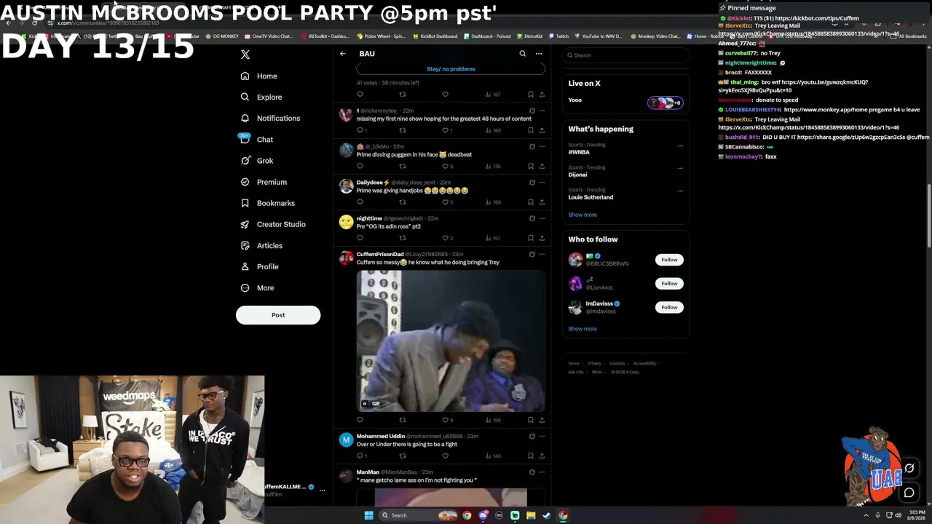This screenshot has height=524, width=932.
Task: Bookmark nighttime's post
Action: [531, 238]
